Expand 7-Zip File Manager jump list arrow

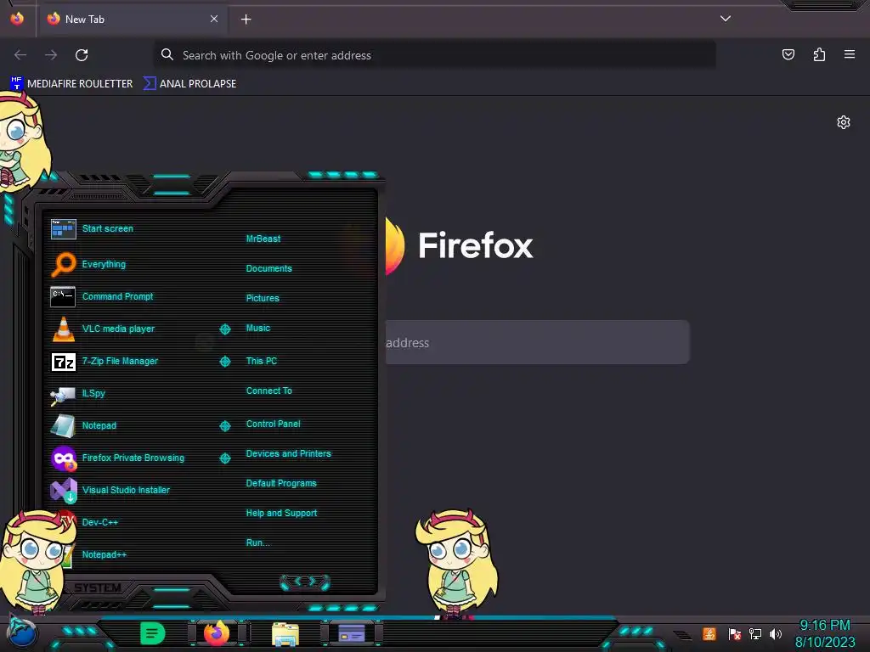224,362
